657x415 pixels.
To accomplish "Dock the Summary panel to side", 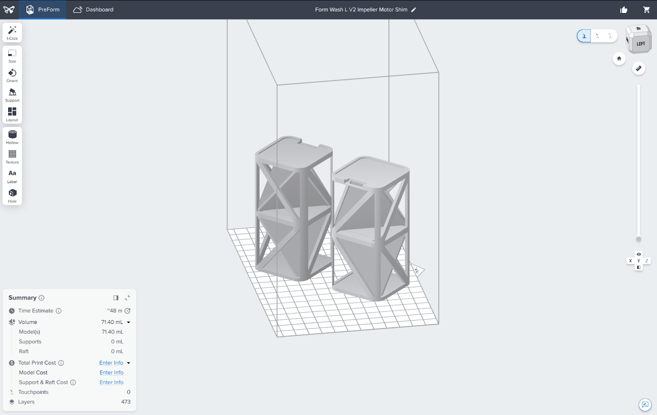I will pos(116,298).
